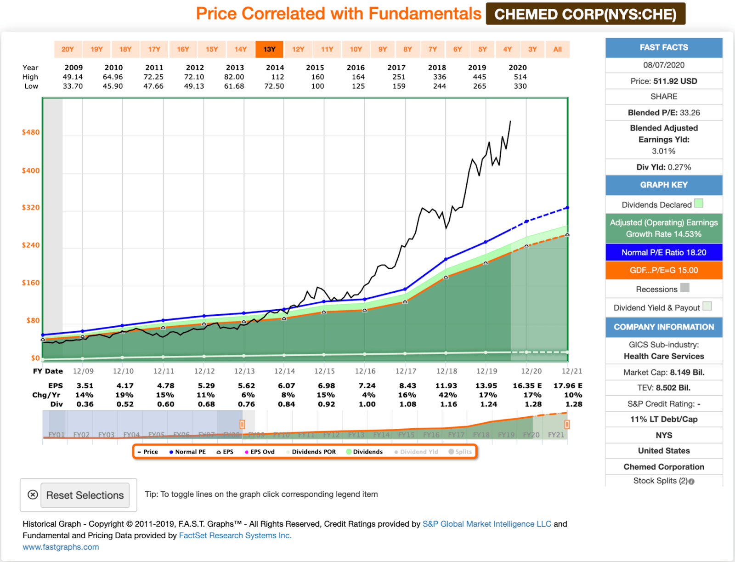Toggle EPS line in legend
This screenshot has width=735, height=562.
click(225, 452)
